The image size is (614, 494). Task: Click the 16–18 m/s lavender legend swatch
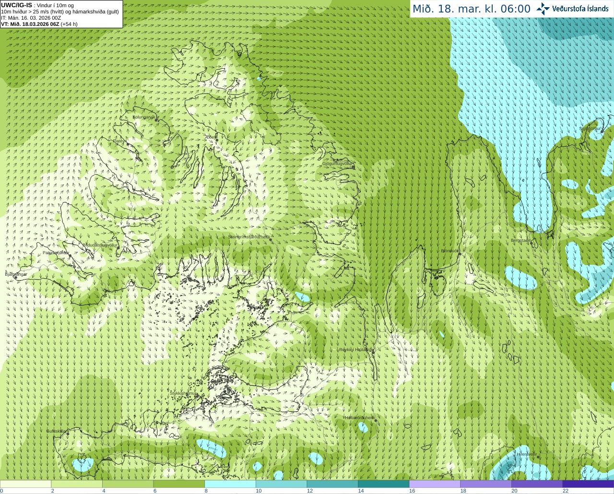[435, 484]
